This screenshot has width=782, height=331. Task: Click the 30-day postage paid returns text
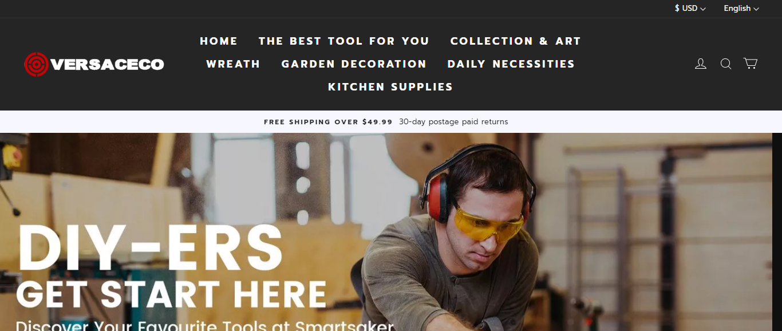pos(453,122)
